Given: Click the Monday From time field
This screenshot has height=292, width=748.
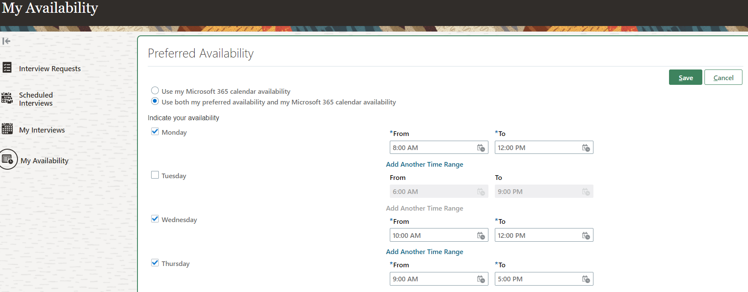Looking at the screenshot, I should pos(431,148).
